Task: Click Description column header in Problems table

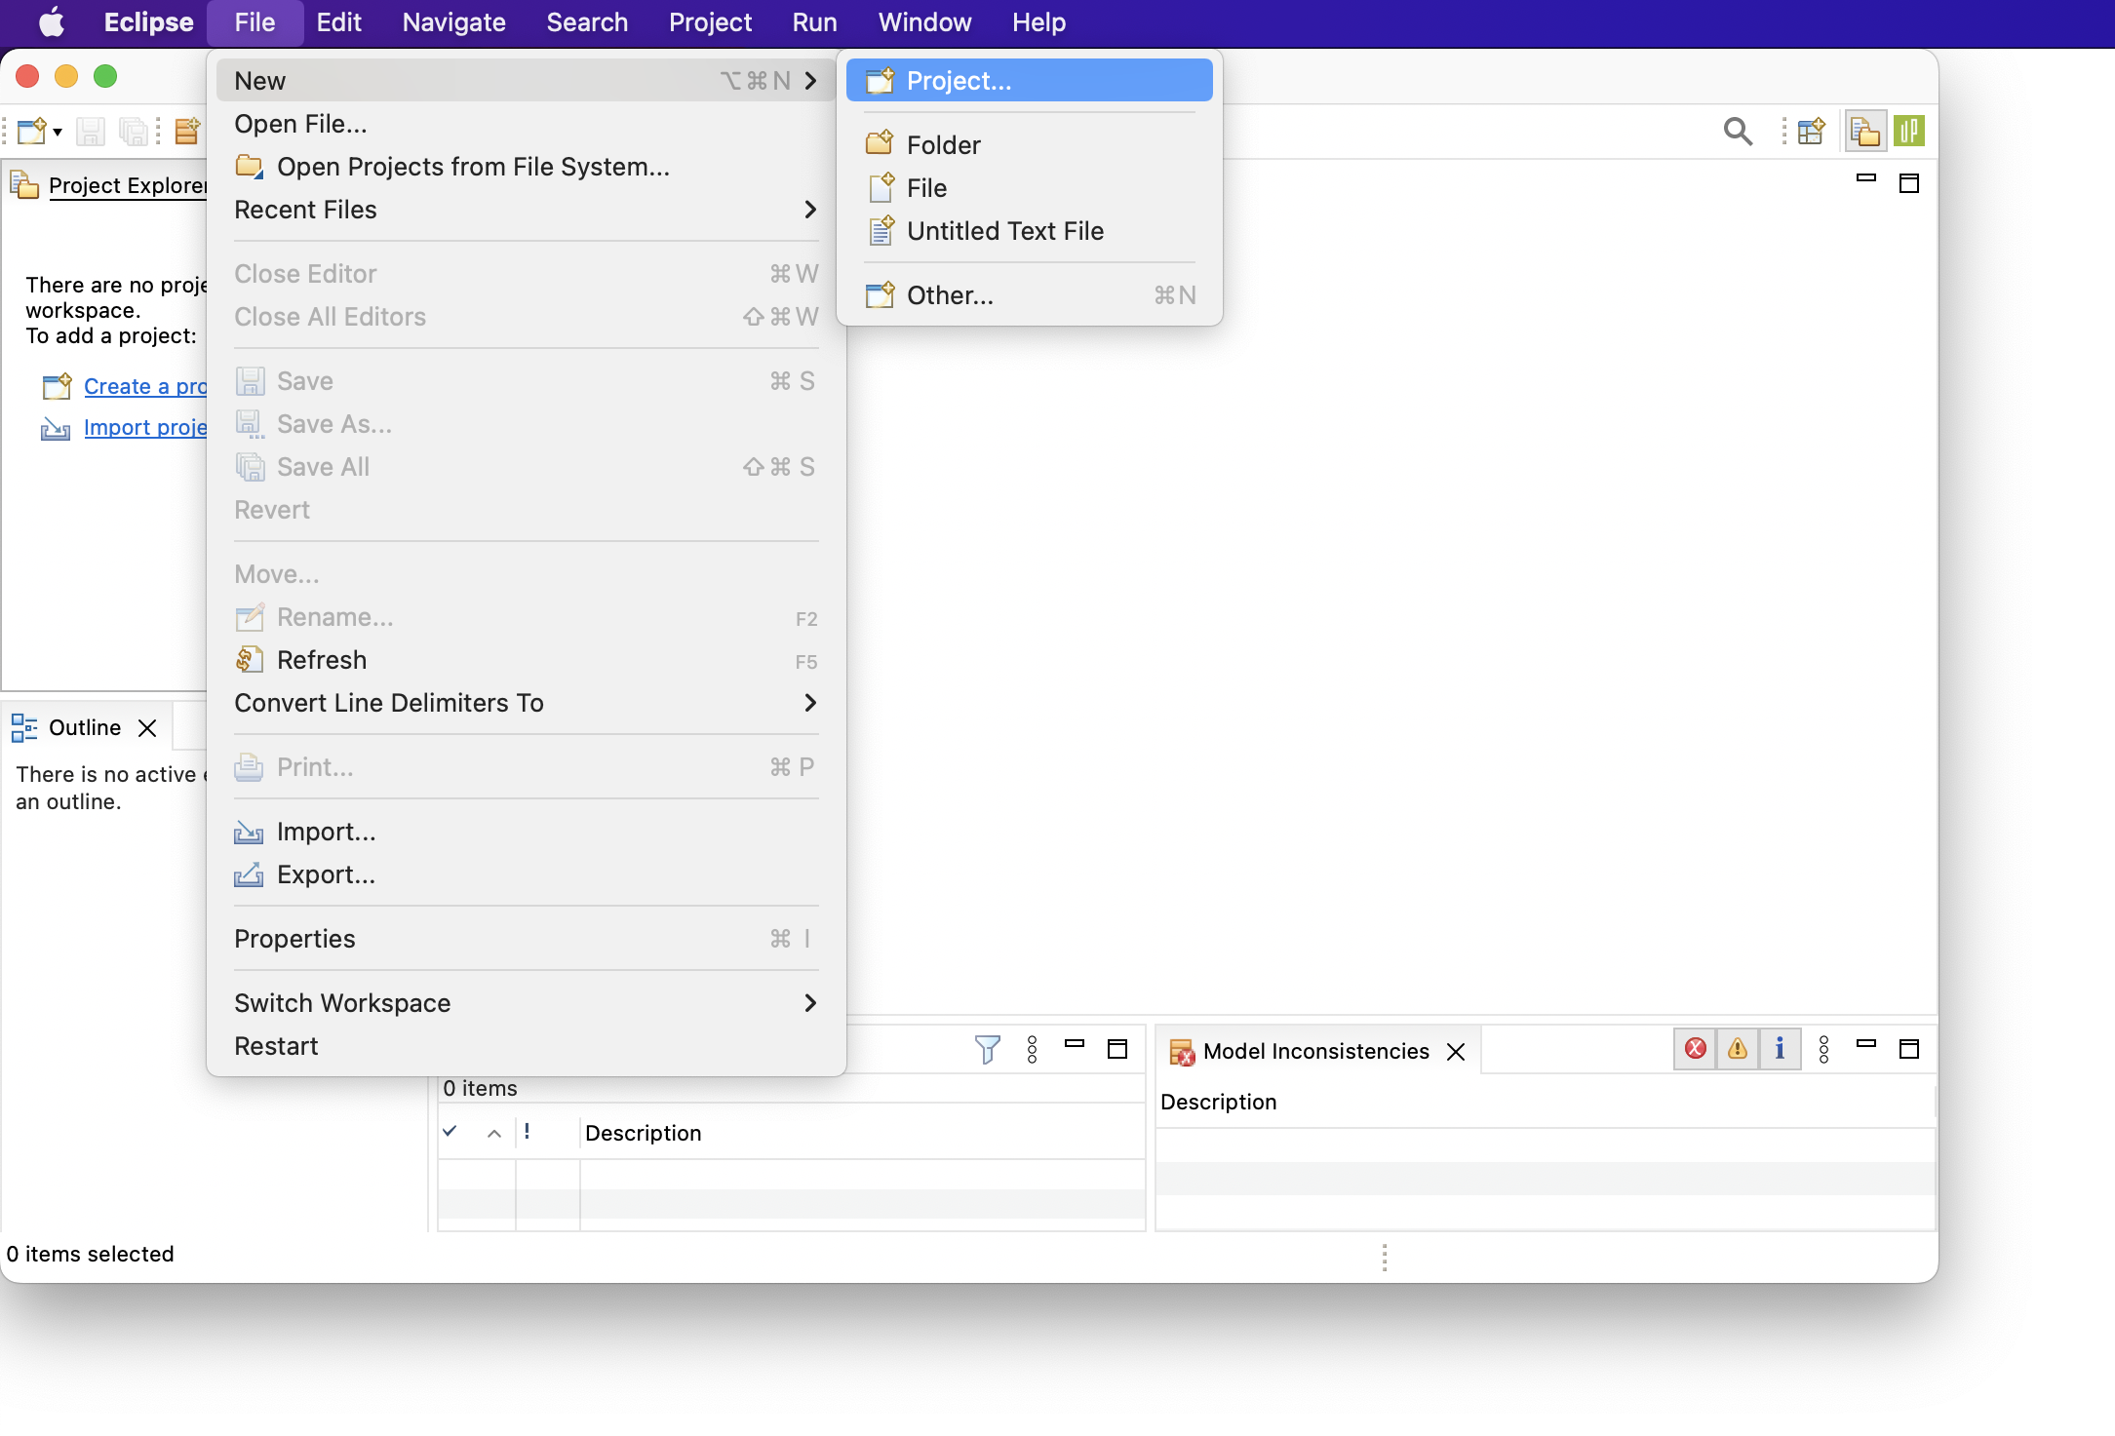Action: pyautogui.click(x=644, y=1133)
